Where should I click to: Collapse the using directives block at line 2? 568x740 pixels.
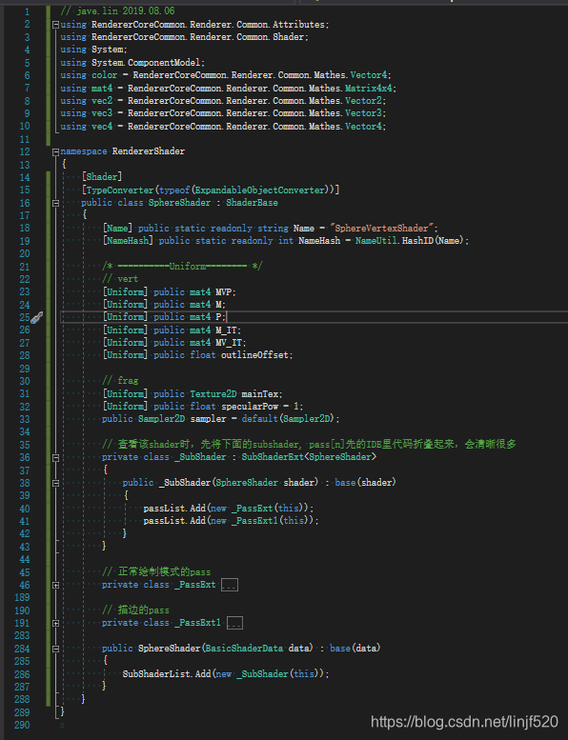click(55, 25)
